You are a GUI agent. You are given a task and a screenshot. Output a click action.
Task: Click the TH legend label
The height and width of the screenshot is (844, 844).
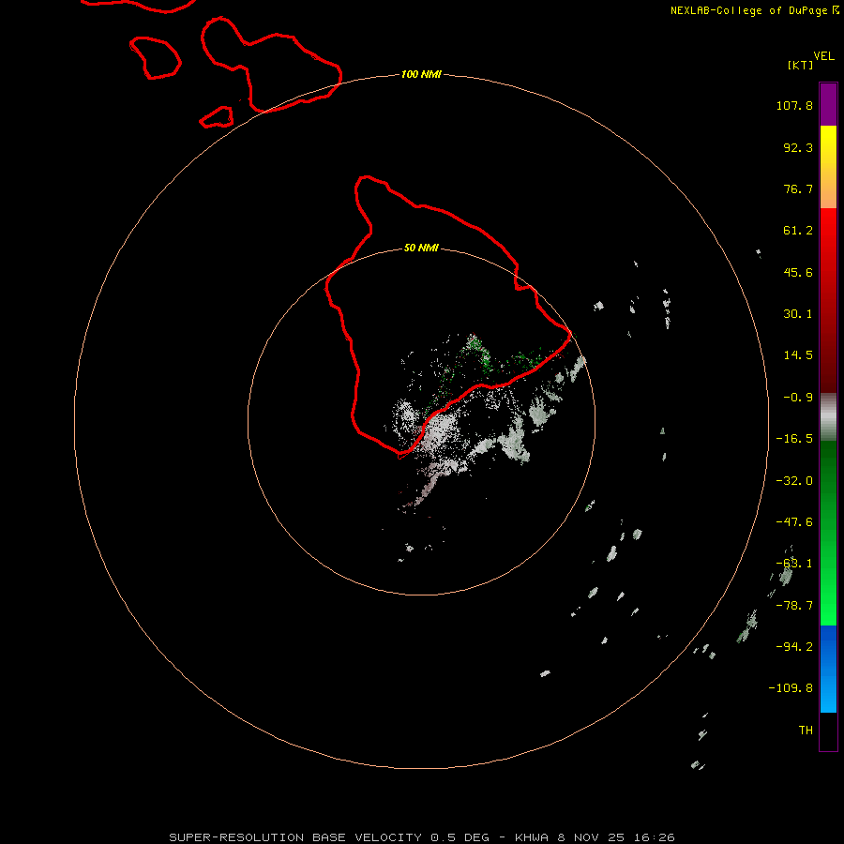806,730
